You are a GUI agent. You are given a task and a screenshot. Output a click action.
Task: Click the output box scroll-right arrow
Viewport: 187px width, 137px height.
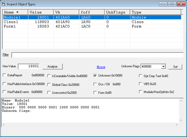pos(176,125)
